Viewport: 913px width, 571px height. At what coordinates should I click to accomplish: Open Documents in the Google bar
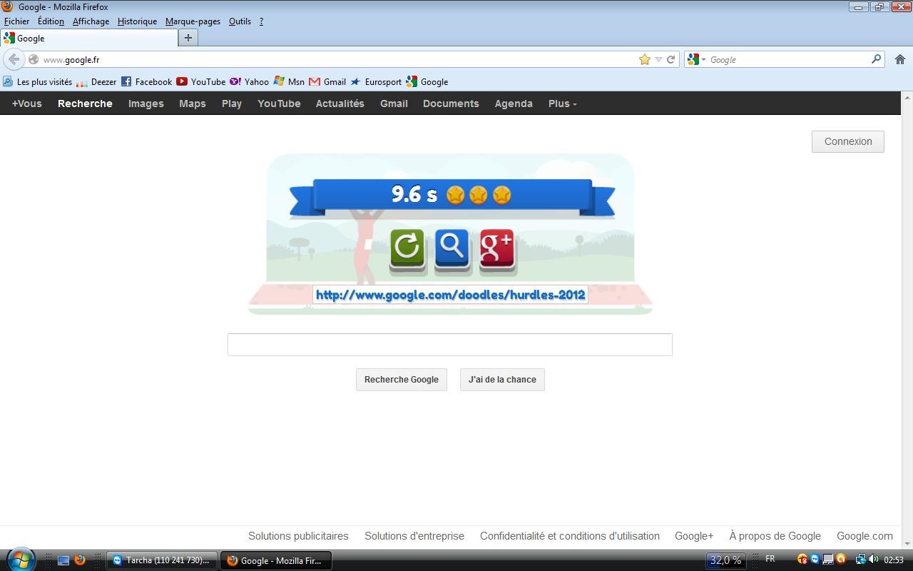[x=451, y=103]
